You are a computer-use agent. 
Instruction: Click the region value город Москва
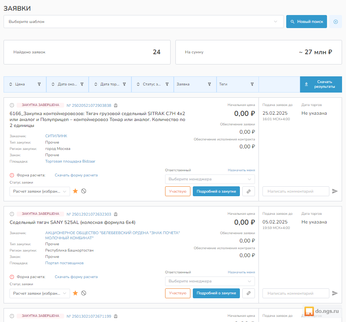(58, 149)
